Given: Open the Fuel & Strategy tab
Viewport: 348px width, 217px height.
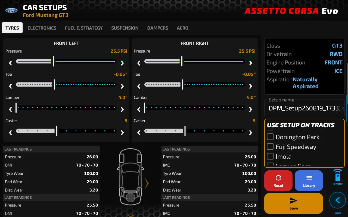Looking at the screenshot, I should pos(84,28).
